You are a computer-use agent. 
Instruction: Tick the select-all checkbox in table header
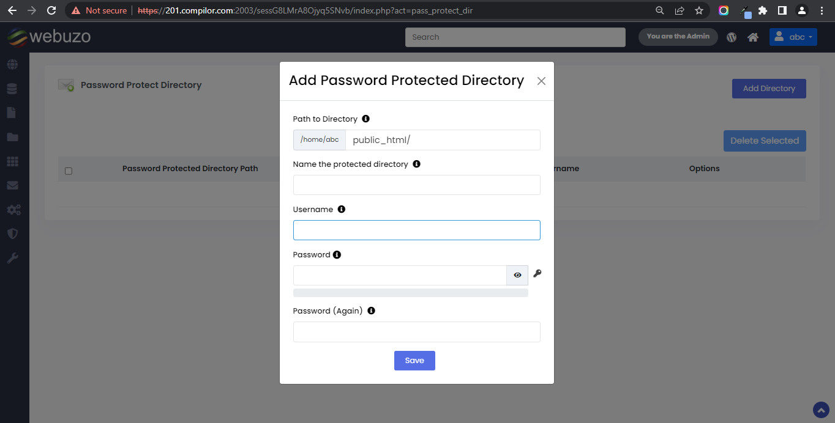(x=69, y=171)
